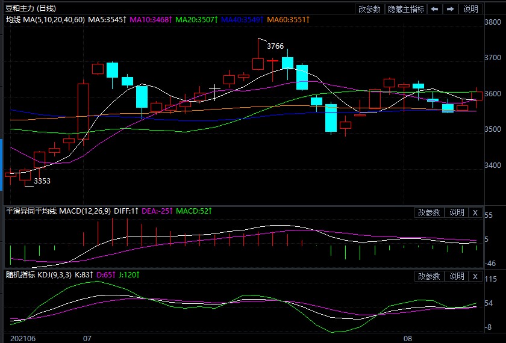
Task: Select the MA20 green legend label
Action: (196, 20)
